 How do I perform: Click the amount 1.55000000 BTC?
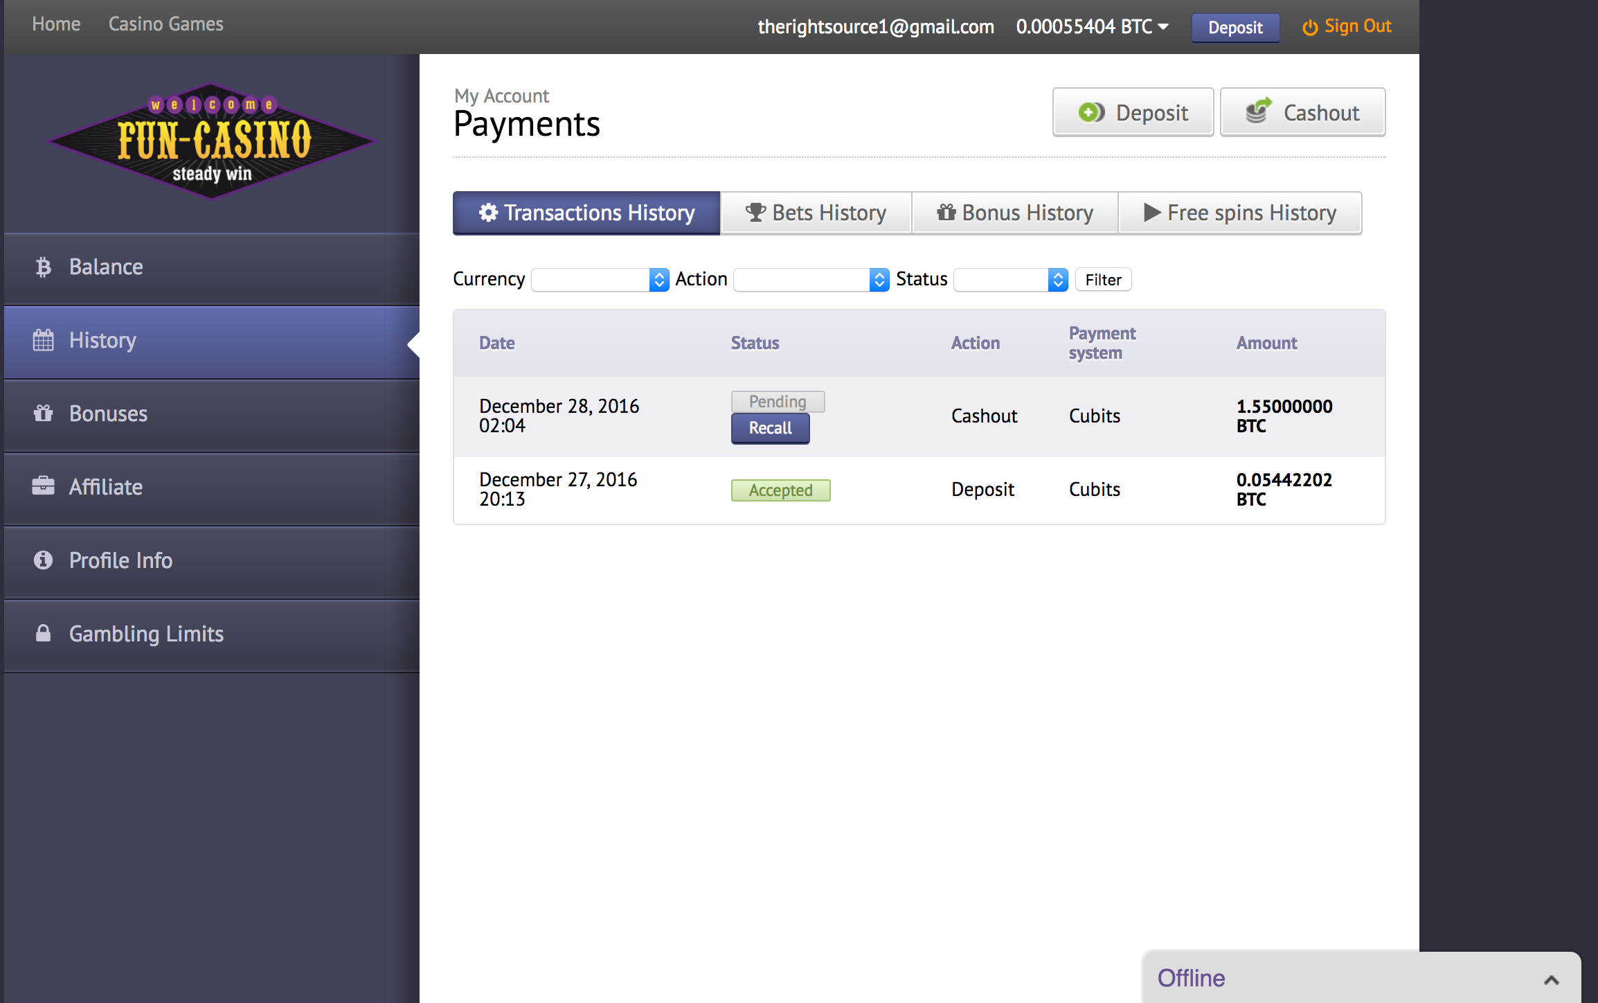[1284, 416]
